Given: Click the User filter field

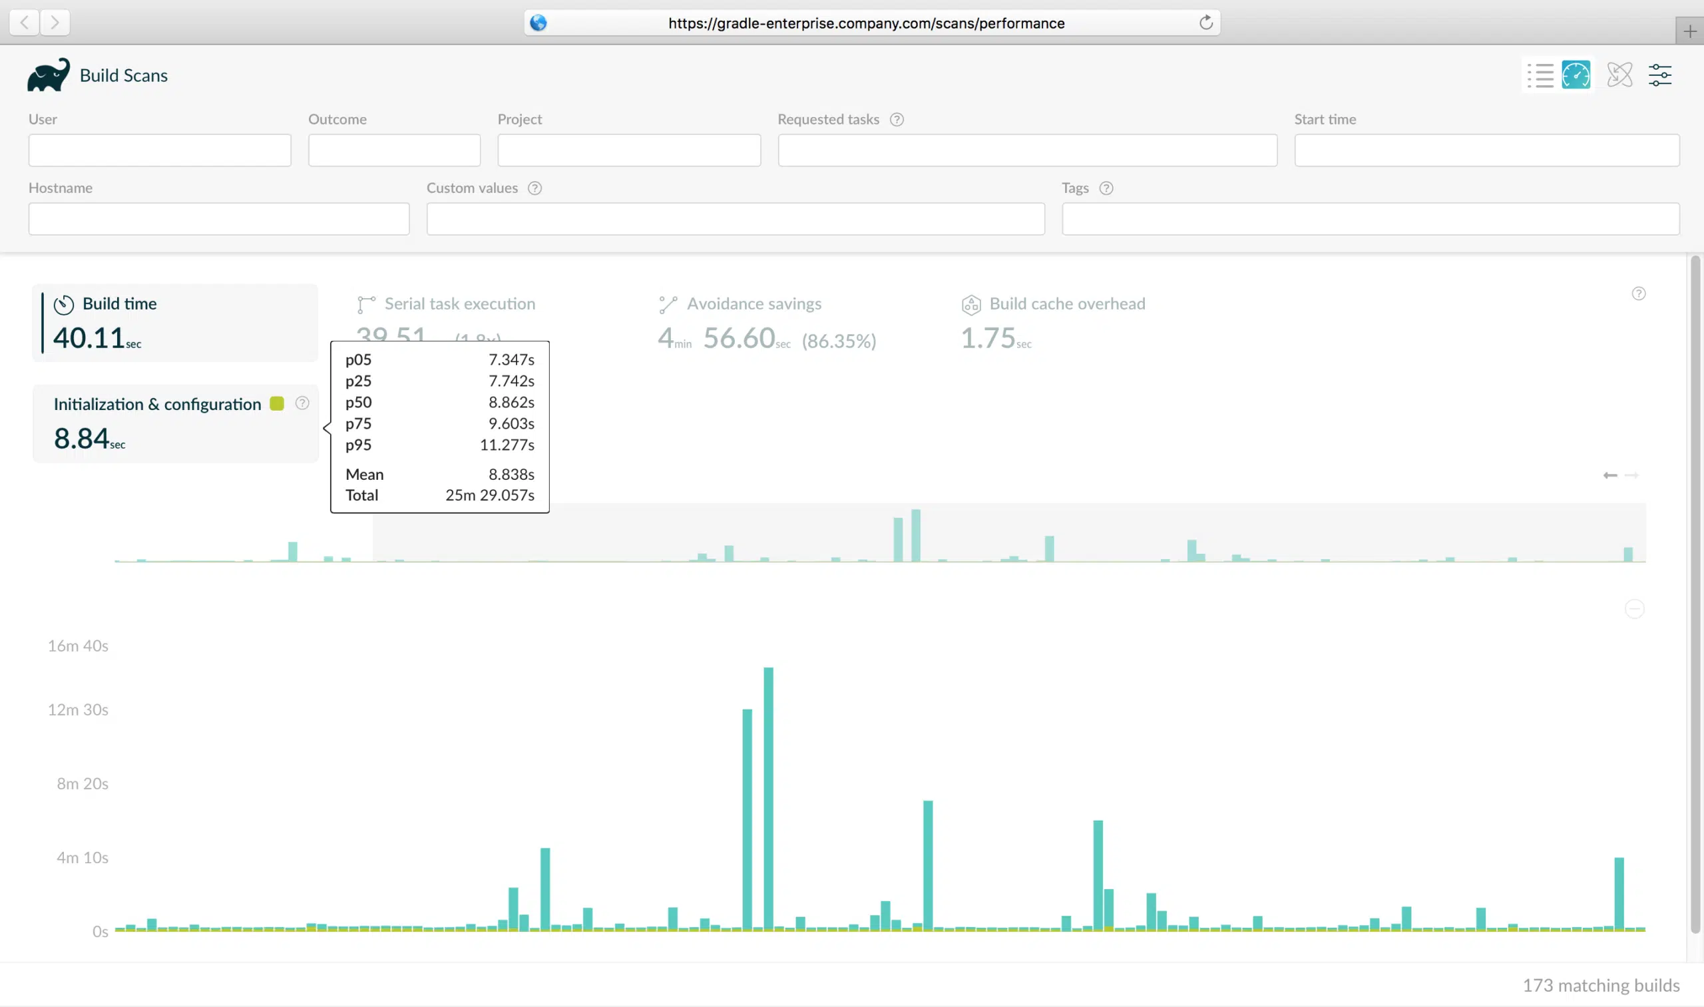Looking at the screenshot, I should (160, 150).
